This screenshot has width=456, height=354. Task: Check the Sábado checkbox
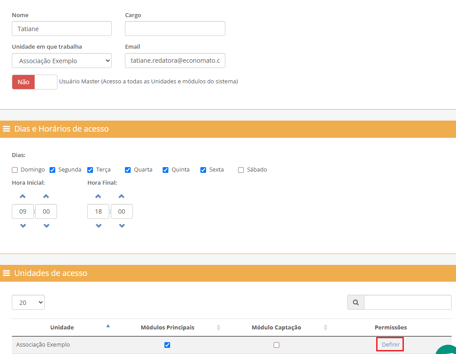coord(241,170)
